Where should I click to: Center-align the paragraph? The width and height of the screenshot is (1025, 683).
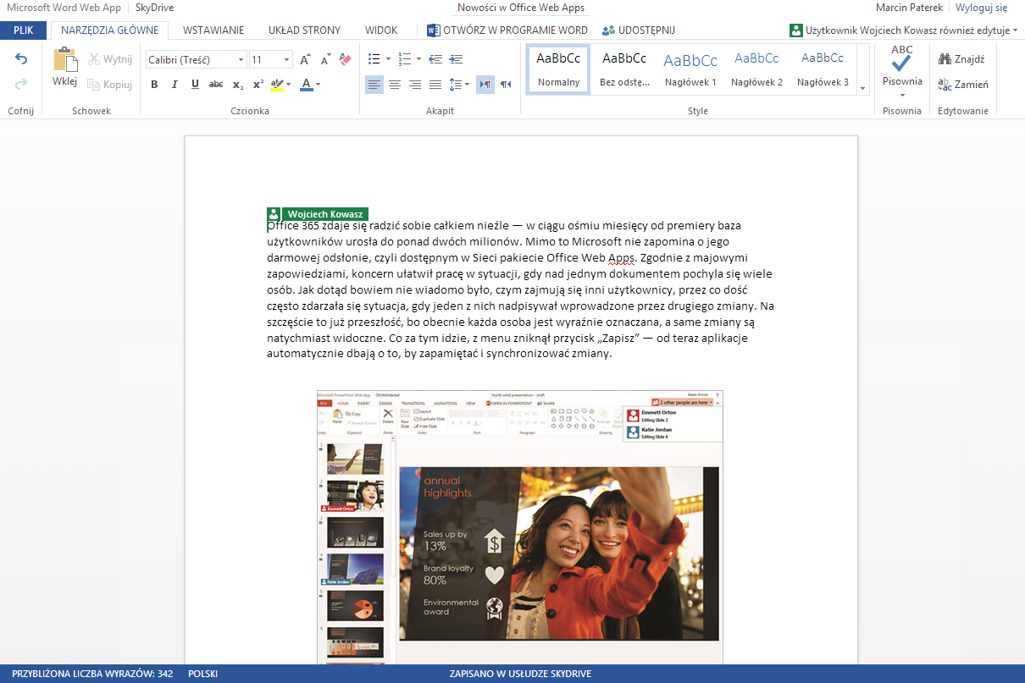tap(395, 84)
